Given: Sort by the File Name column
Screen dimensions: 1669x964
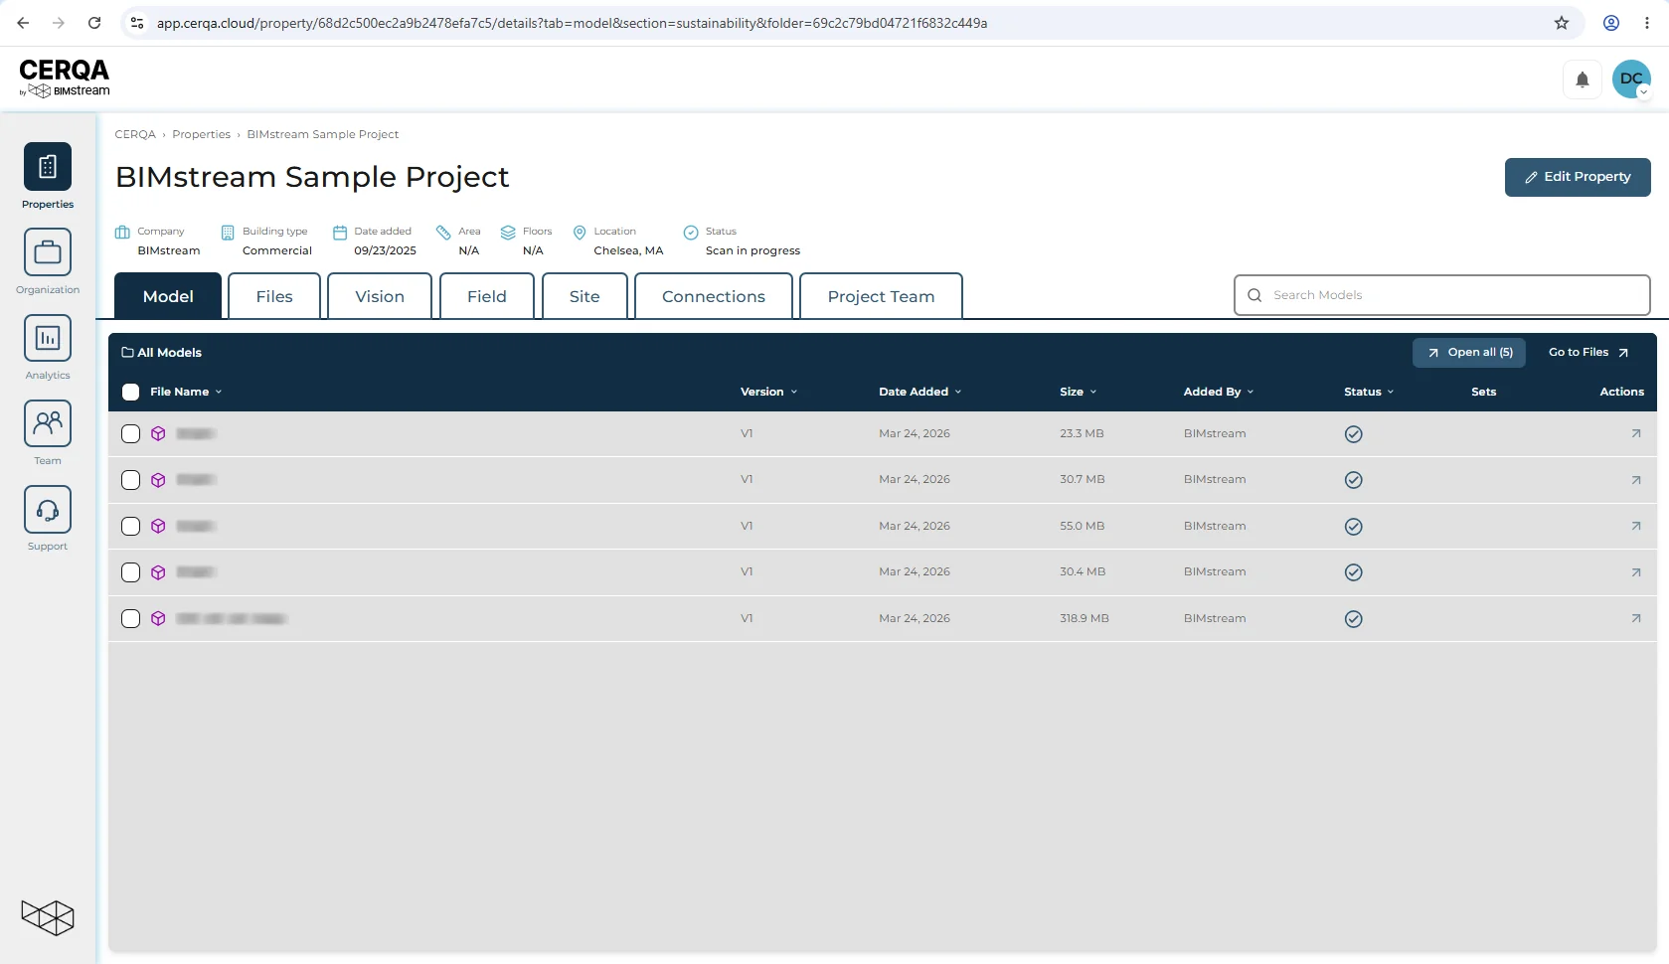Looking at the screenshot, I should 186,392.
